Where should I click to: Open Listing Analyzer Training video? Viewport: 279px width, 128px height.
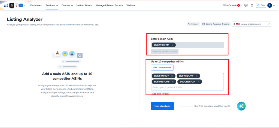coord(216,24)
